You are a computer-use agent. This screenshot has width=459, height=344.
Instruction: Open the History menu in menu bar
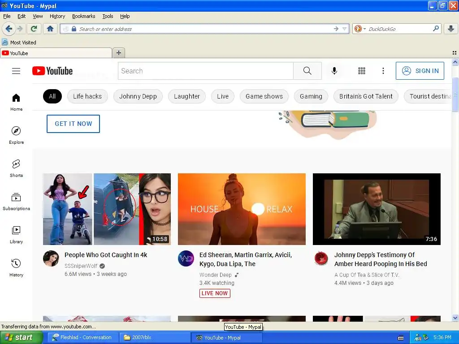(x=57, y=16)
